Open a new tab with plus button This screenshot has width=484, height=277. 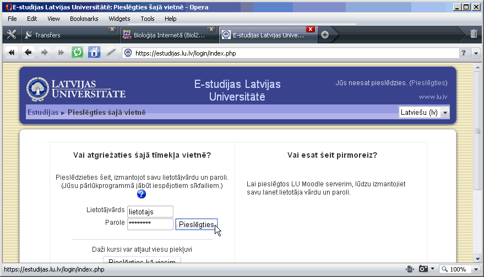coord(325,35)
